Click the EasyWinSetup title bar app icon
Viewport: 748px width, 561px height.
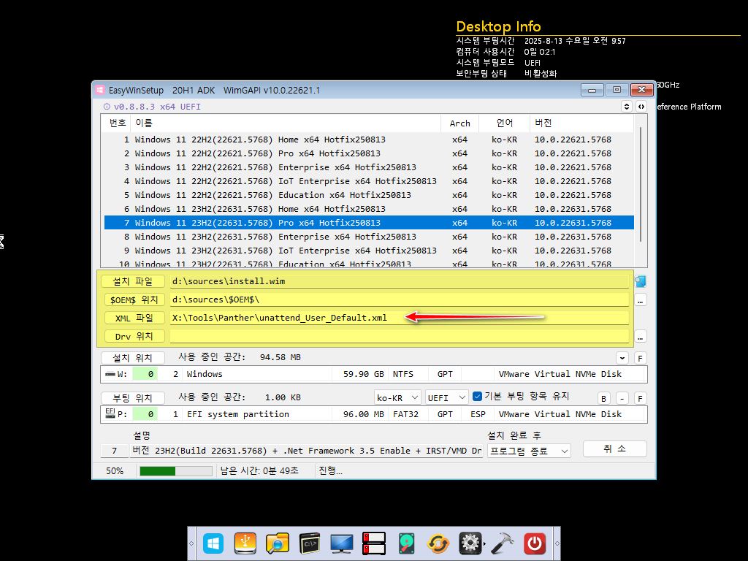pos(99,90)
